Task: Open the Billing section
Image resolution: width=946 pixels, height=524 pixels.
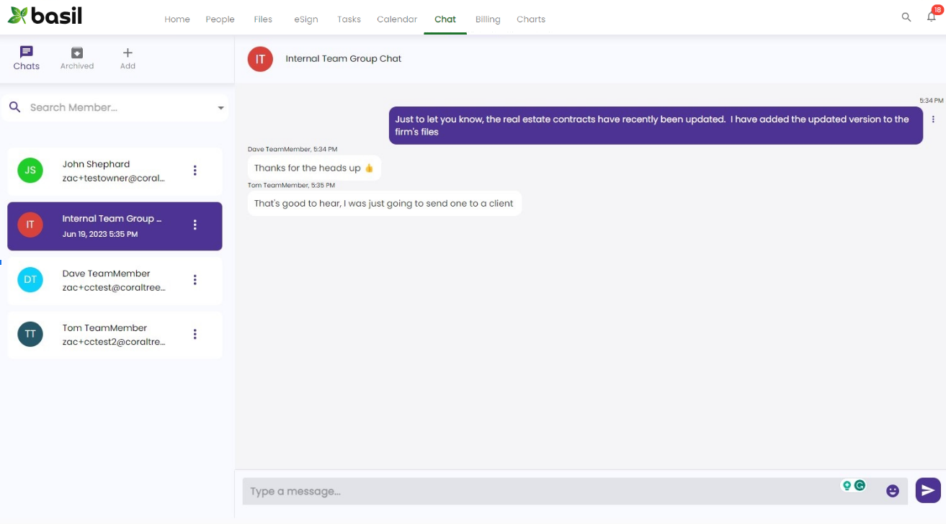Action: (487, 19)
